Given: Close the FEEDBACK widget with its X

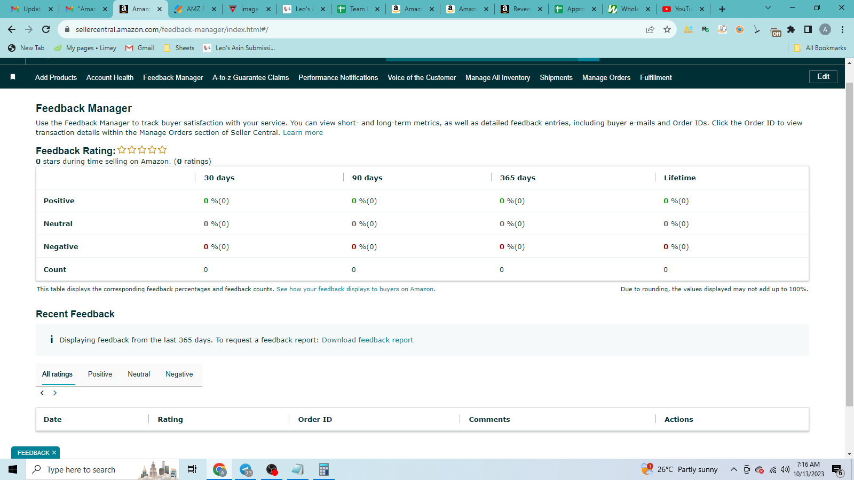Looking at the screenshot, I should (54, 453).
